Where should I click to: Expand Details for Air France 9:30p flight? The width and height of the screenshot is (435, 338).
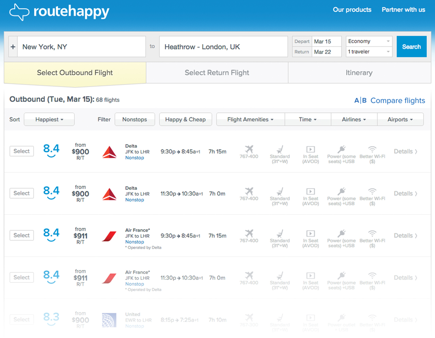coord(405,236)
